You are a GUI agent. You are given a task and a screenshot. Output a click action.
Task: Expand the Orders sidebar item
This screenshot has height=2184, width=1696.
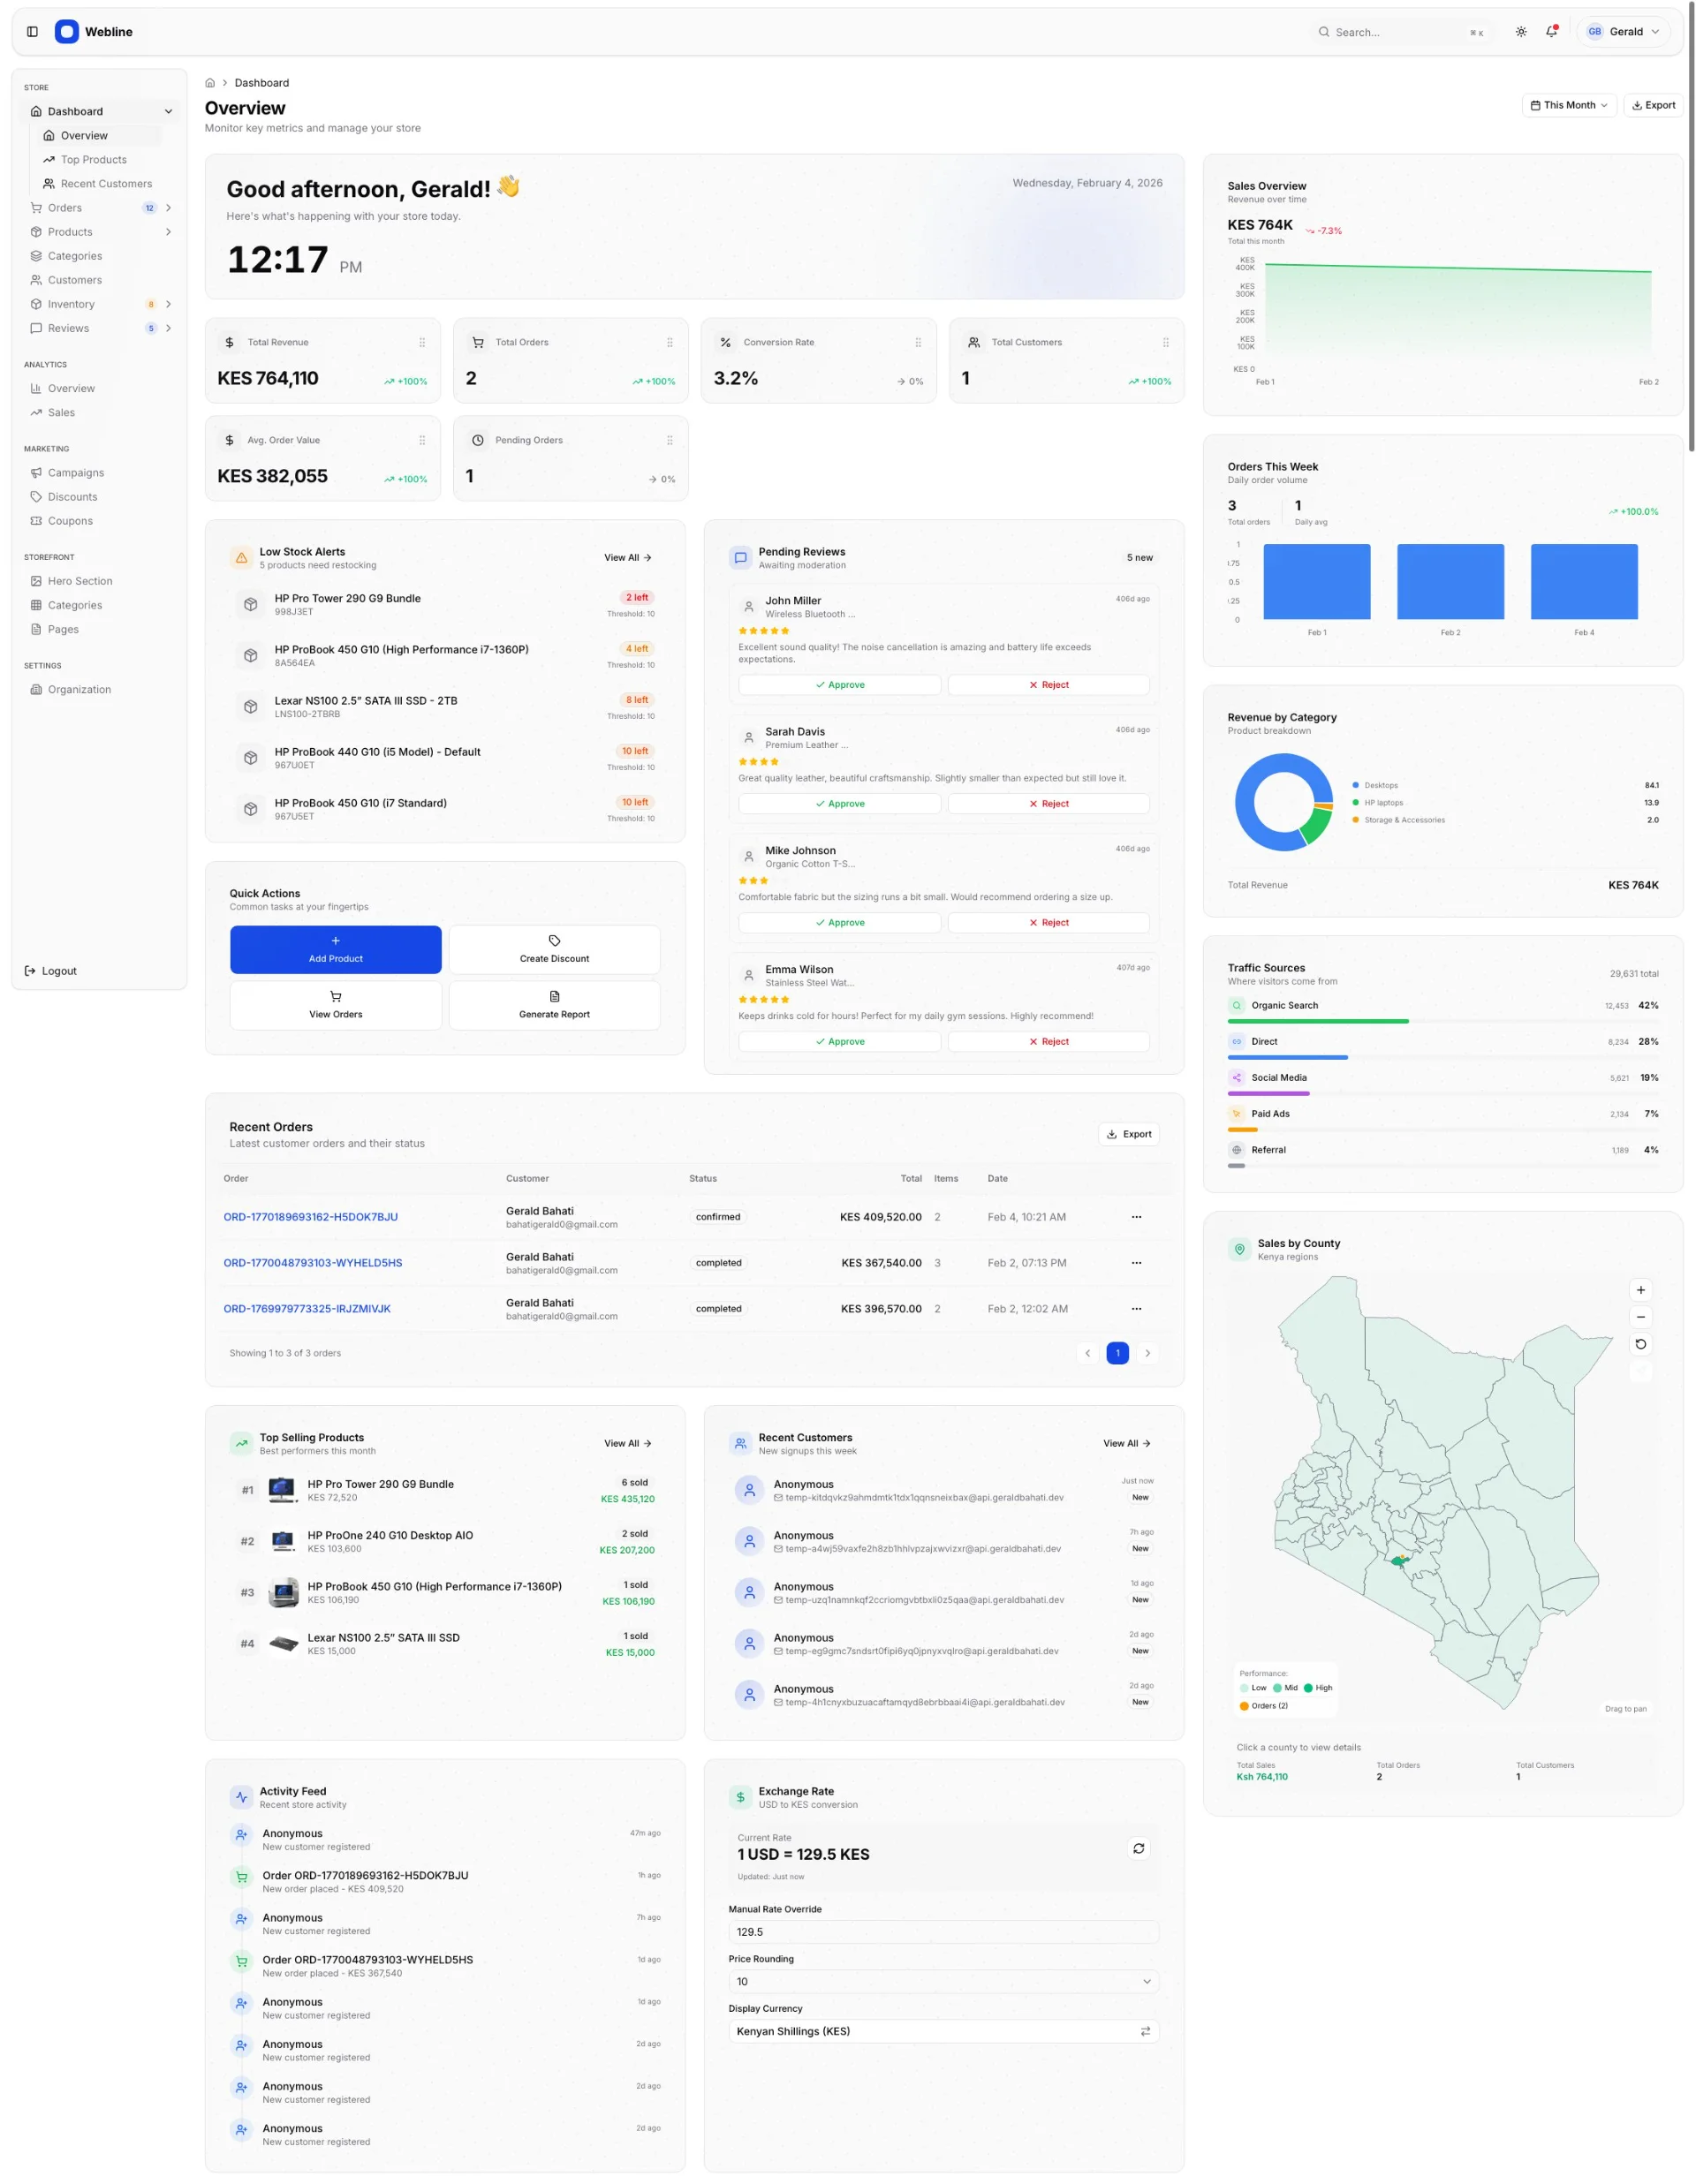point(168,207)
